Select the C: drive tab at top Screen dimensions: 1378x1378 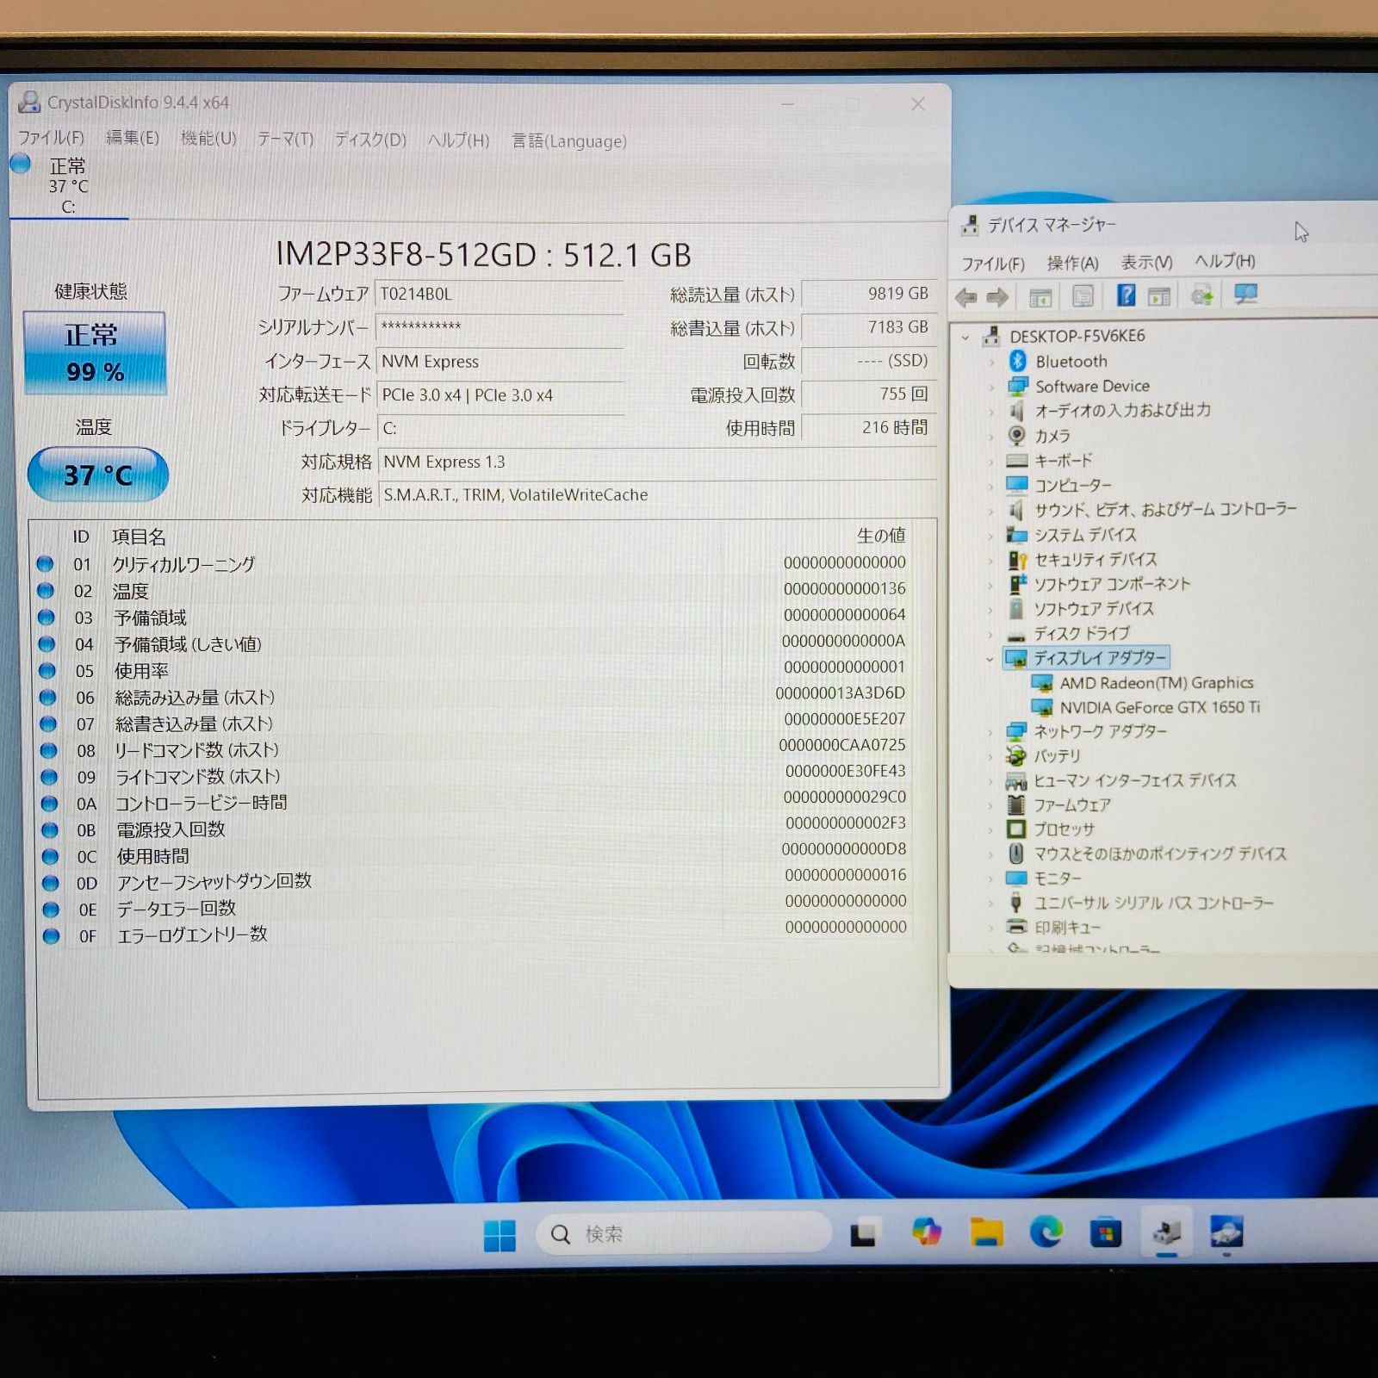tap(68, 186)
